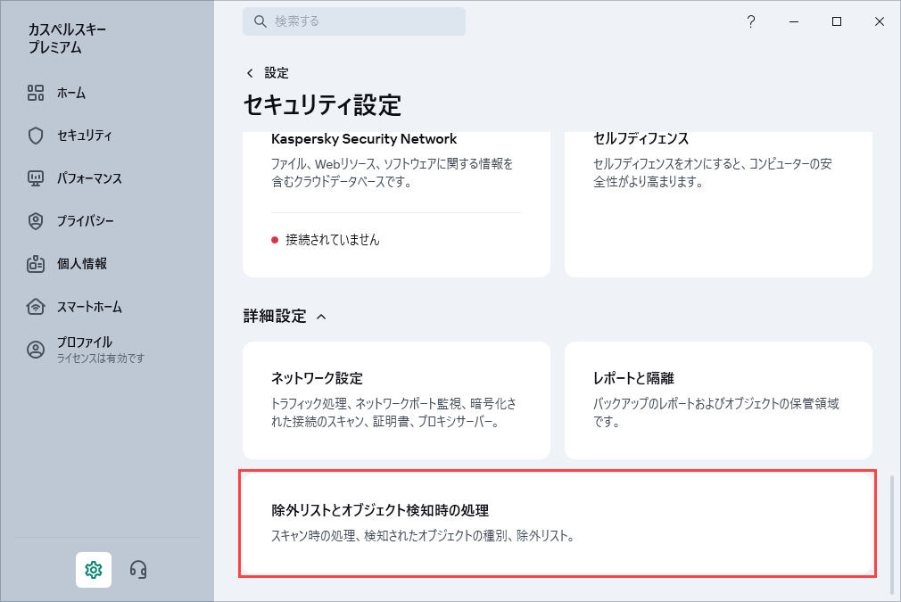The width and height of the screenshot is (901, 602).
Task: Click the 詳細設定 section label
Action: click(x=275, y=317)
